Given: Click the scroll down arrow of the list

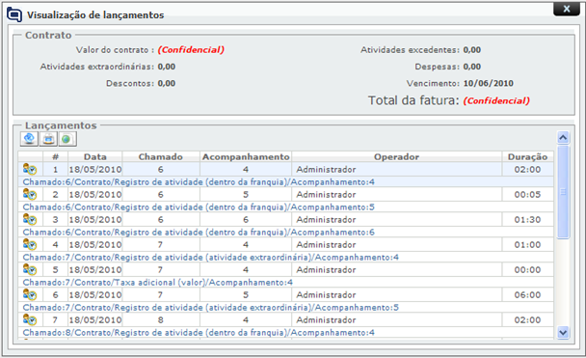Looking at the screenshot, I should (563, 332).
